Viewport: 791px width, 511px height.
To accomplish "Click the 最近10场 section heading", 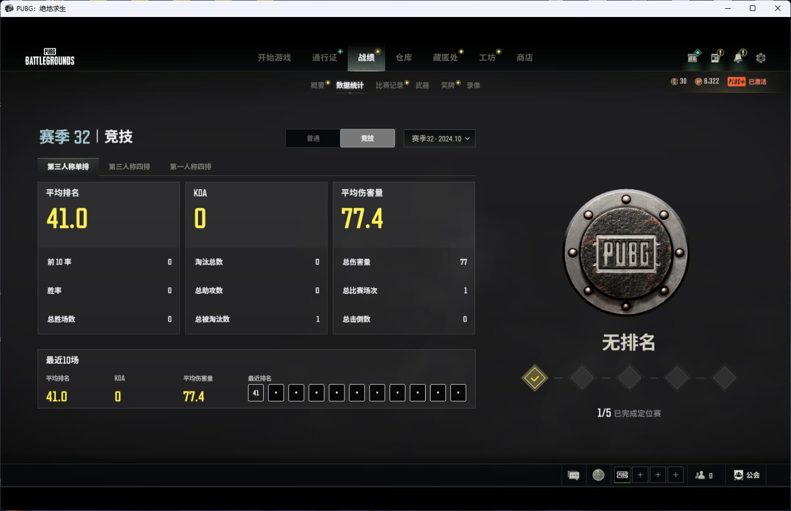I will 62,360.
